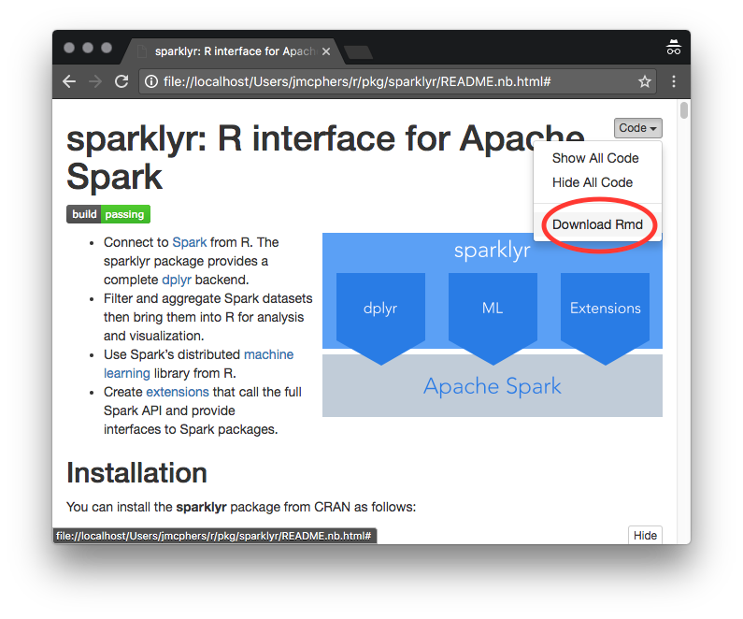The width and height of the screenshot is (743, 619).
Task: Click the browser forward arrow
Action: point(94,82)
